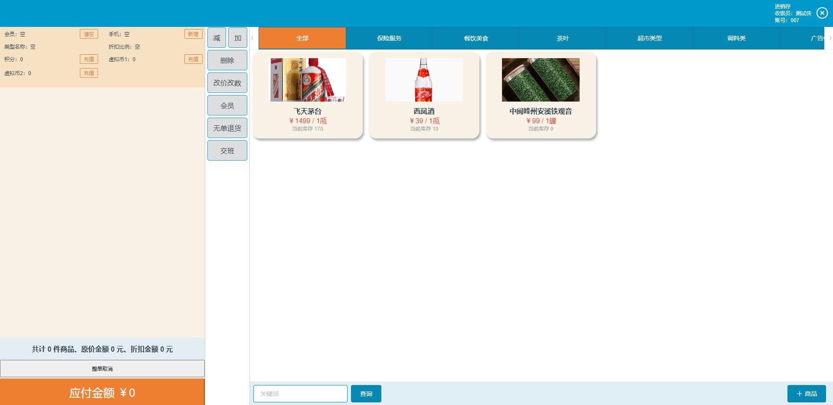833x405 pixels.
Task: Click 新增 next to 手机
Action: tap(193, 34)
